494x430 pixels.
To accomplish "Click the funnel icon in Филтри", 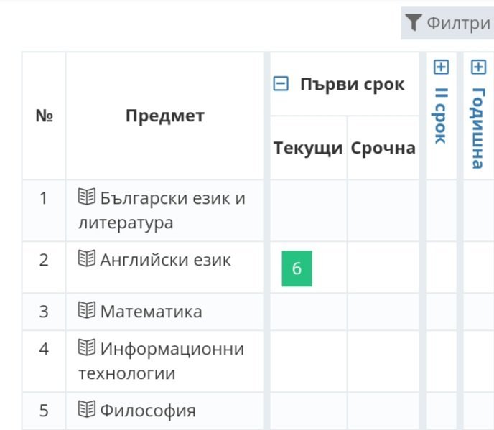I will coord(413,23).
